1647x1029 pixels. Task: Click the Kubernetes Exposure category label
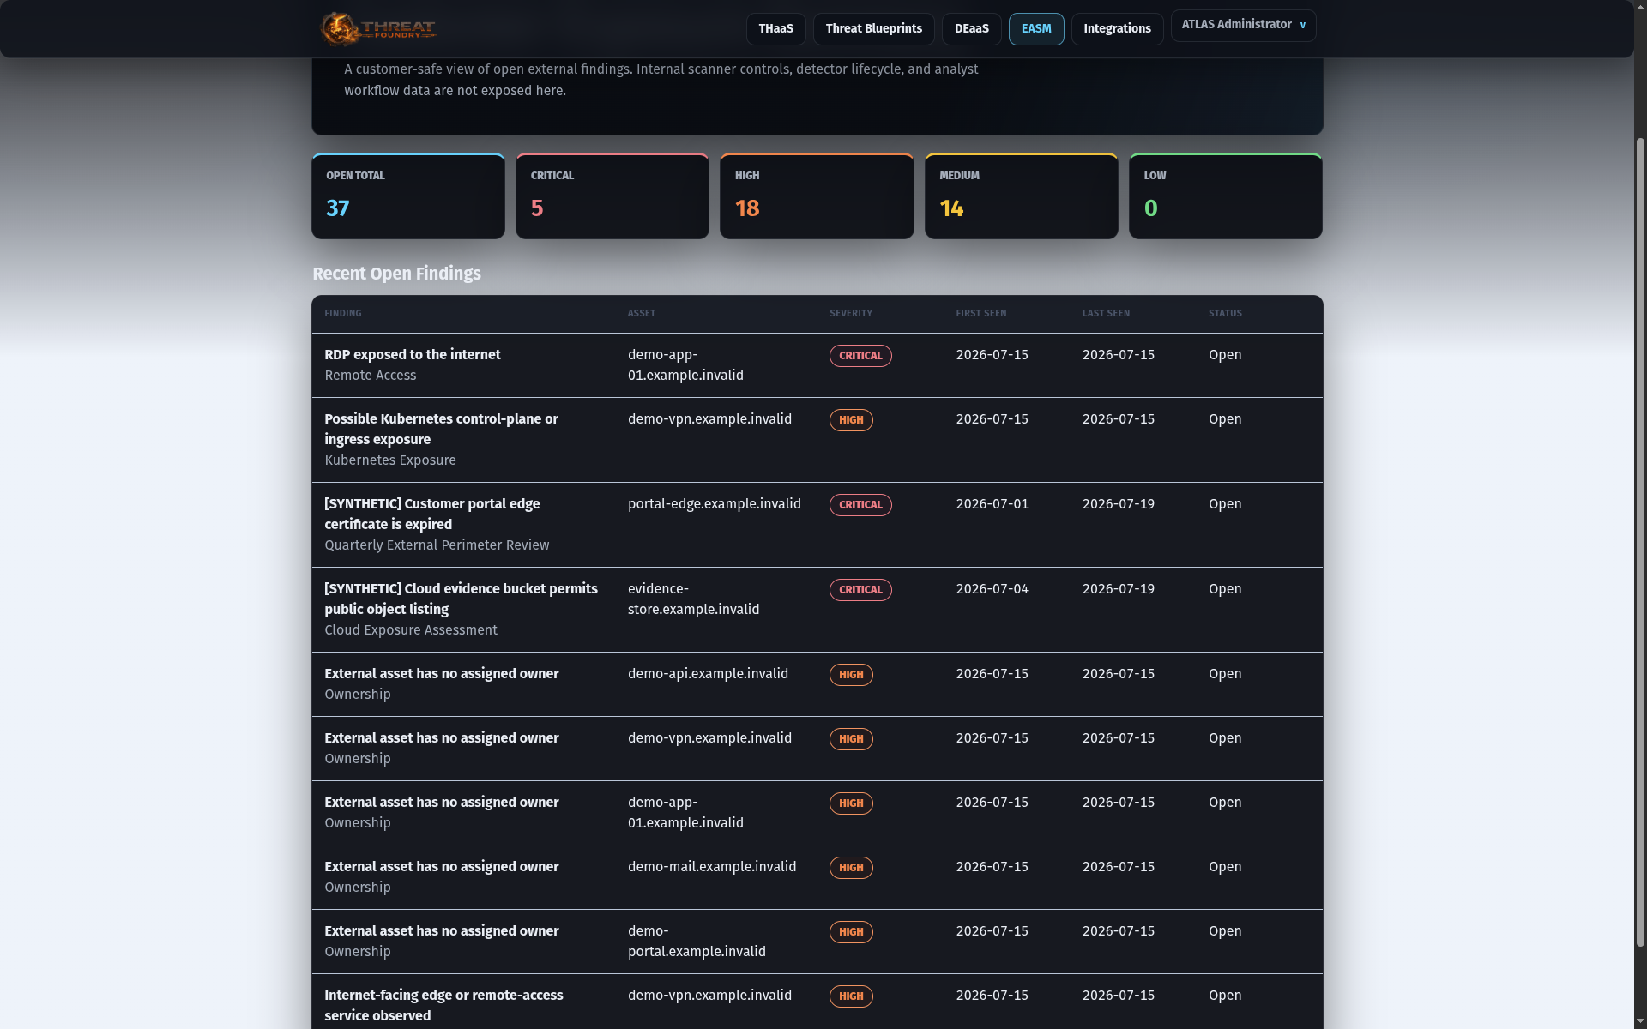point(390,460)
